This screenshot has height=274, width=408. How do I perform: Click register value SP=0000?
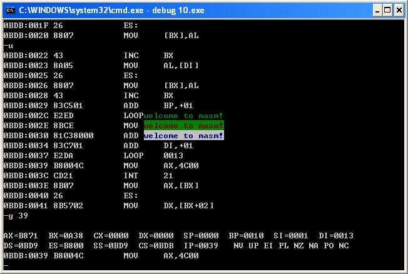(x=201, y=236)
